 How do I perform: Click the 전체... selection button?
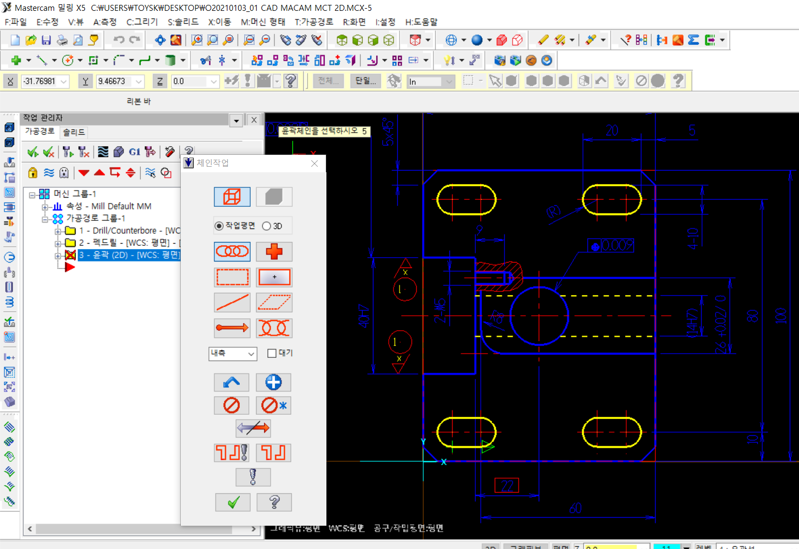[x=328, y=81]
